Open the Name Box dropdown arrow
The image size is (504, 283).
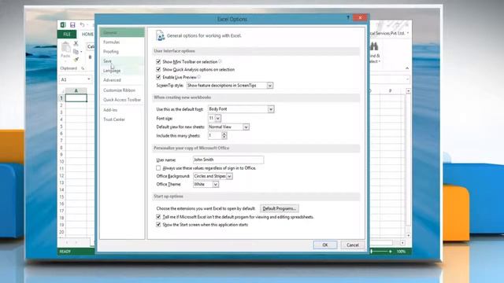[x=89, y=79]
